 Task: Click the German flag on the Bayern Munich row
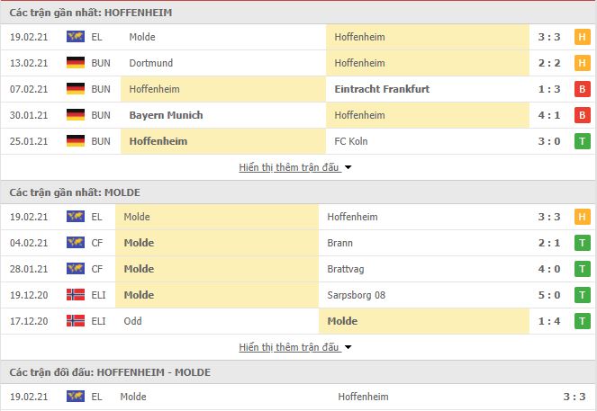pos(76,115)
